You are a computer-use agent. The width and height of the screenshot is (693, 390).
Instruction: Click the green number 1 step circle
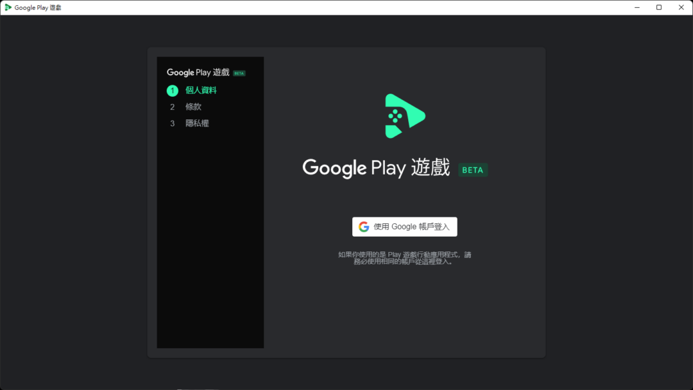[173, 90]
